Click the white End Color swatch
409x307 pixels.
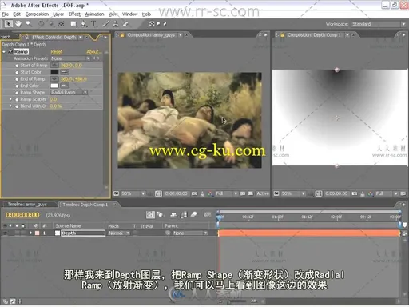[54, 86]
